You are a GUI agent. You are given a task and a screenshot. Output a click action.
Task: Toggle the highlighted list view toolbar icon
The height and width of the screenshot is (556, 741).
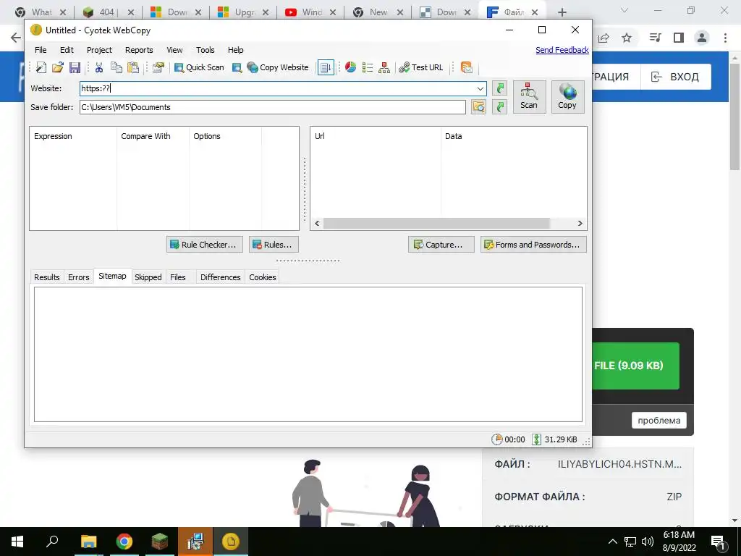click(x=326, y=67)
